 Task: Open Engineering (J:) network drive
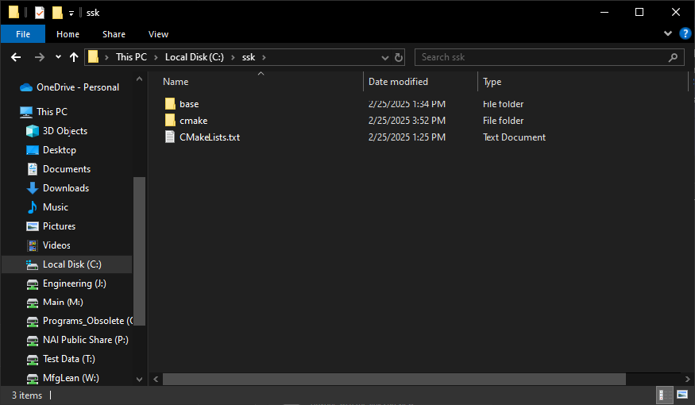74,283
